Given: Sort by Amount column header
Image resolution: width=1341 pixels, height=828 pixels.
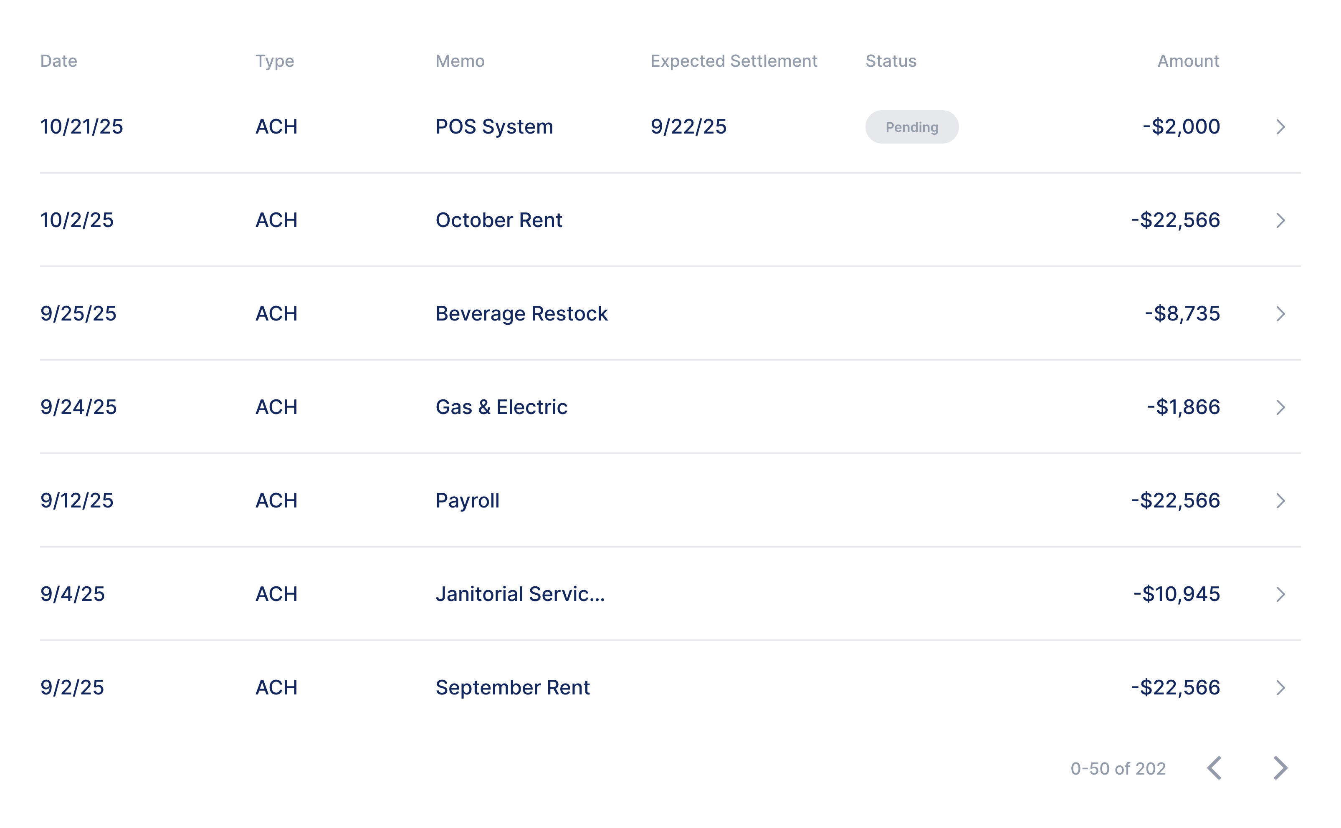Looking at the screenshot, I should (1188, 61).
